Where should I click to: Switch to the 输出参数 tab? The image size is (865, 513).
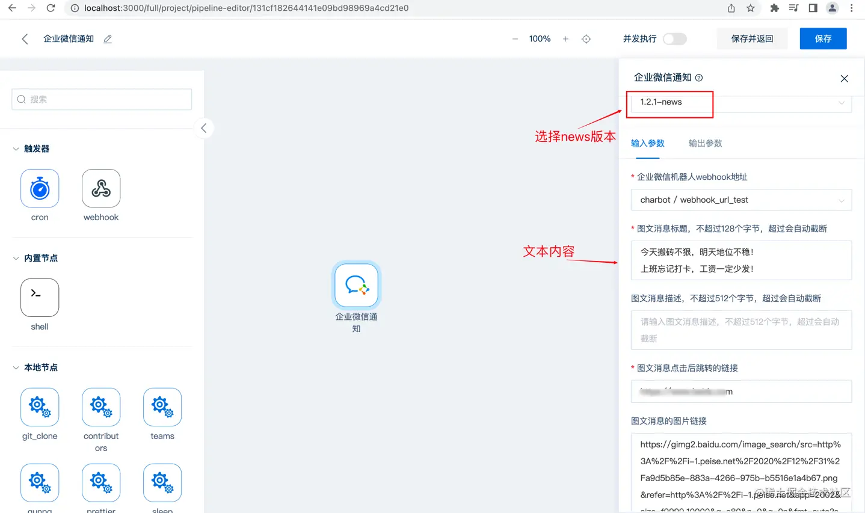click(706, 143)
